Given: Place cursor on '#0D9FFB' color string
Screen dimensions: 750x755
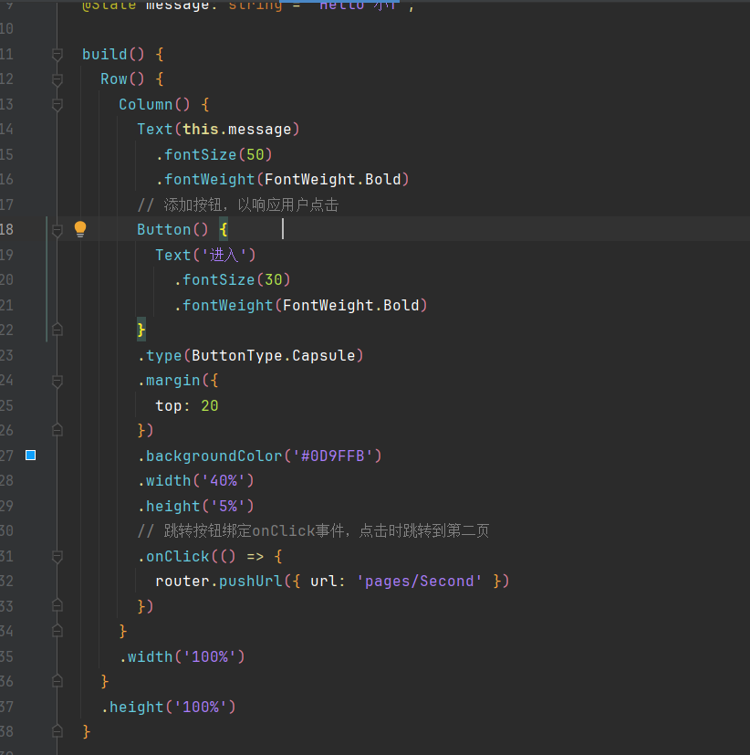Looking at the screenshot, I should tap(332, 456).
